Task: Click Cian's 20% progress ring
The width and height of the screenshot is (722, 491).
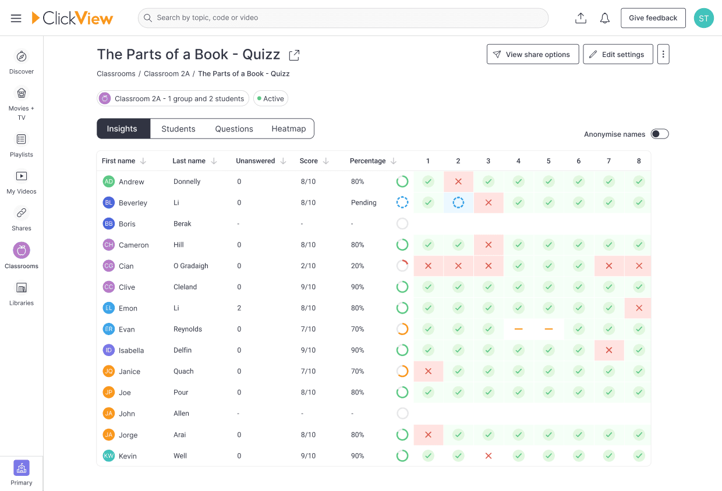Action: point(402,266)
